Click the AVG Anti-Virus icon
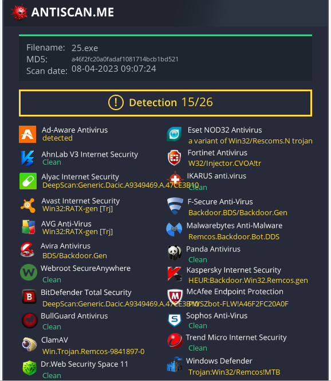The image size is (331, 381). 29,227
